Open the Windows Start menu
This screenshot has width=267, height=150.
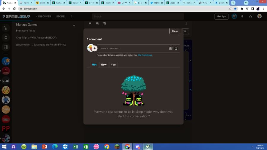coord(4,147)
